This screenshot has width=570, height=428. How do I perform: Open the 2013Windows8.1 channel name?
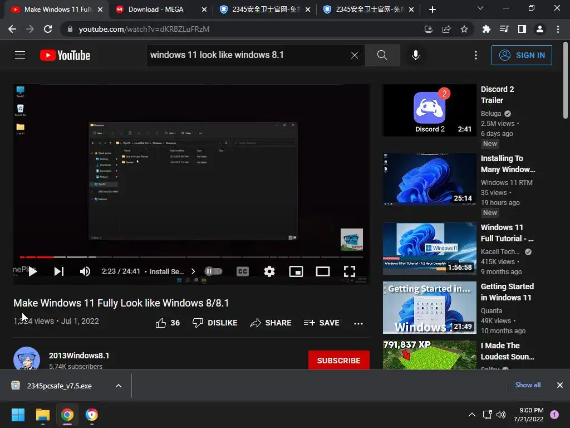[79, 356]
